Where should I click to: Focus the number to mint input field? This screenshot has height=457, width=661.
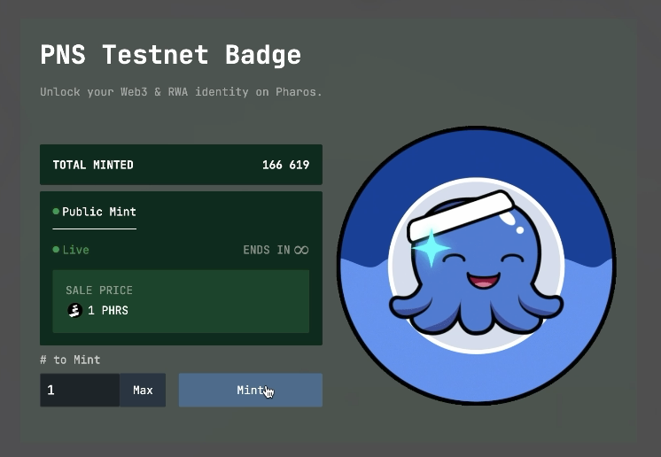point(79,390)
